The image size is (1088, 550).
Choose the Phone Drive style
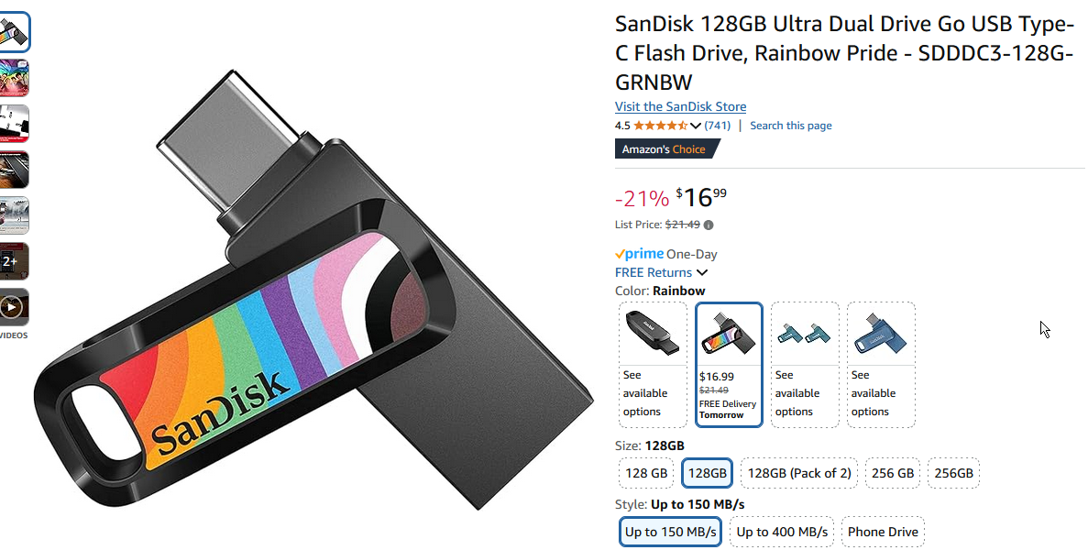coord(883,532)
